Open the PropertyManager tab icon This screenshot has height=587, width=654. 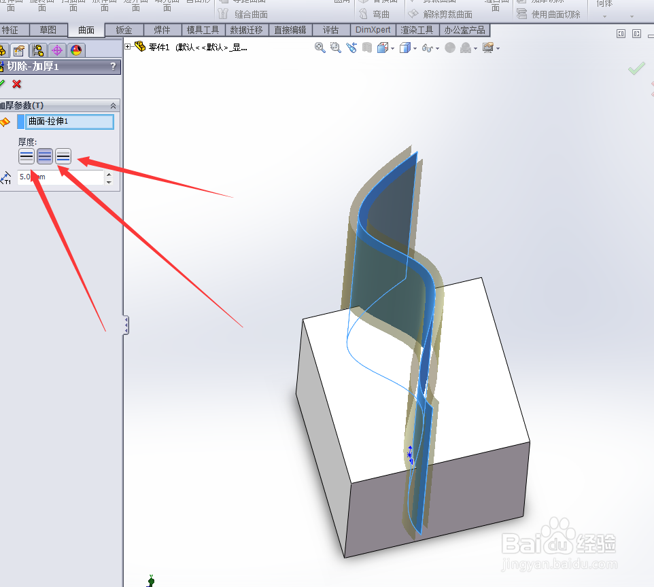pyautogui.click(x=19, y=50)
